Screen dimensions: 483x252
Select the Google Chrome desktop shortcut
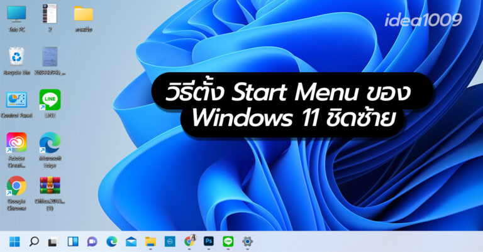16,186
